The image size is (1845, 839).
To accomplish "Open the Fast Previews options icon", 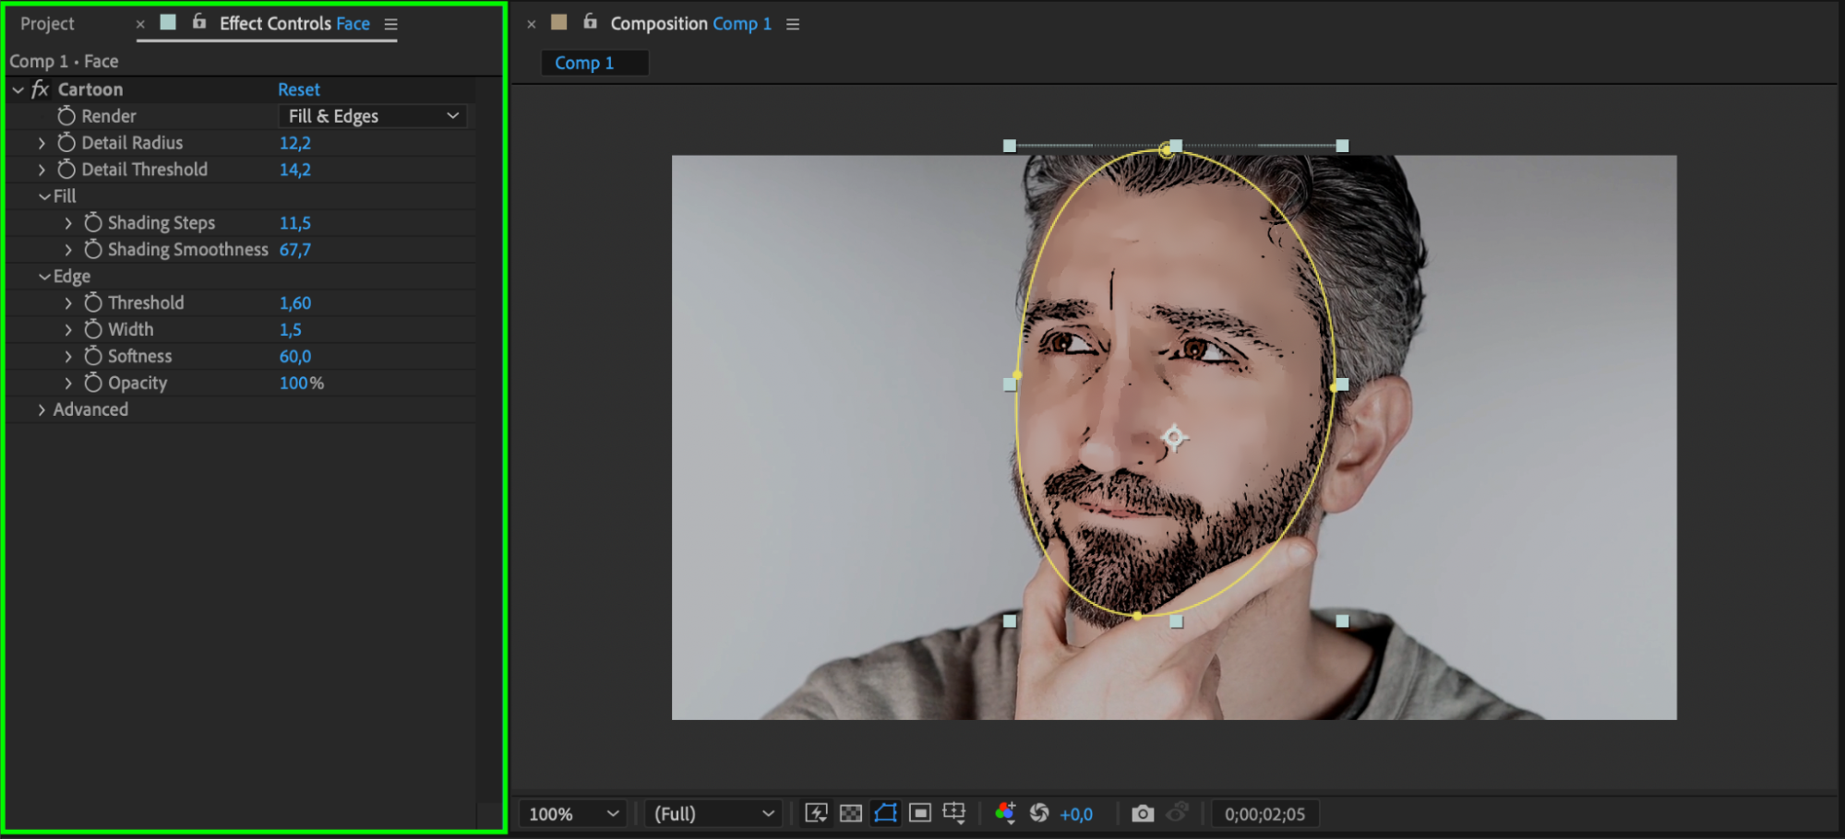I will [816, 813].
